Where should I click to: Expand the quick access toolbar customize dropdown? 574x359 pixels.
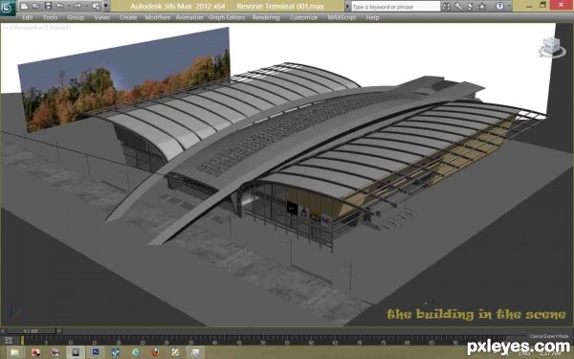click(106, 6)
